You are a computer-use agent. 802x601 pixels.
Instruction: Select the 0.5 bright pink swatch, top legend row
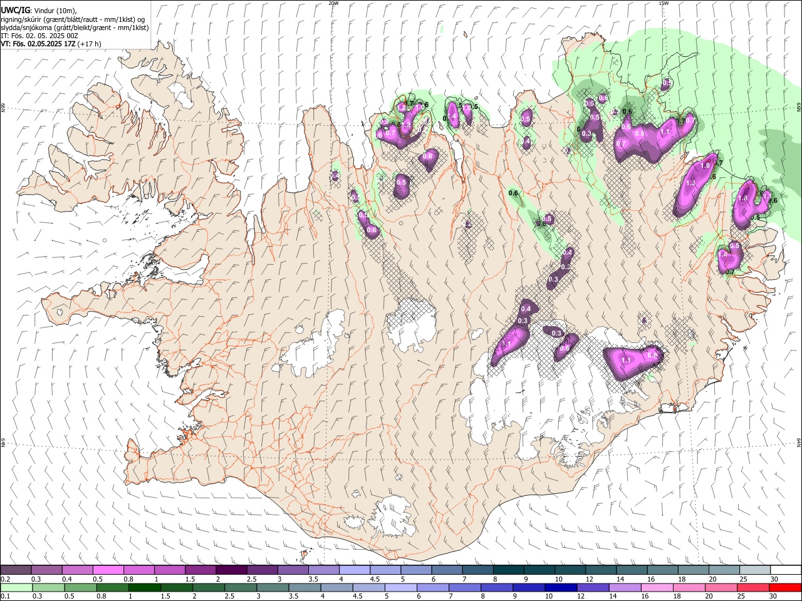coord(108,570)
